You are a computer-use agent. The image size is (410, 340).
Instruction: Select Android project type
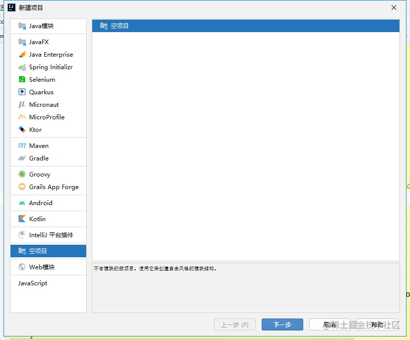click(x=49, y=203)
